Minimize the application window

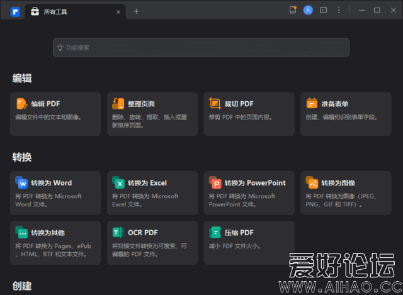(362, 10)
